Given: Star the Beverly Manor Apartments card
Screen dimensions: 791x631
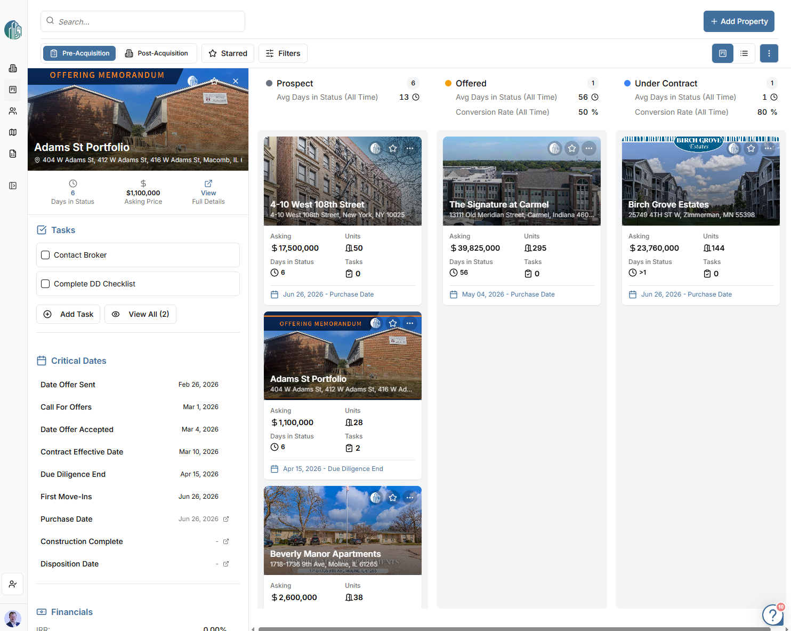Looking at the screenshot, I should [x=393, y=498].
